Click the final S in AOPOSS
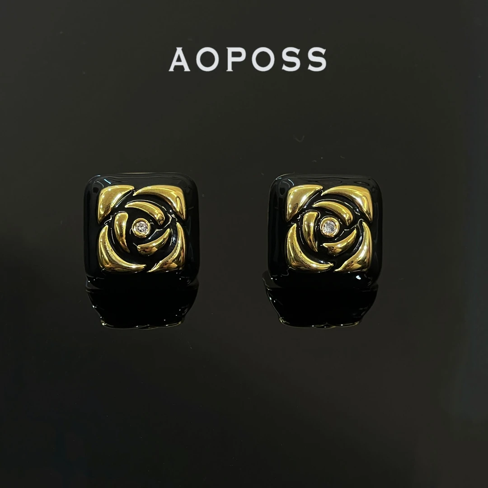 point(317,60)
